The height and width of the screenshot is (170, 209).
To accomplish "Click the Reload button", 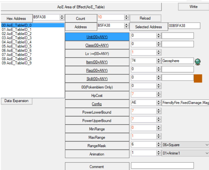I will (145, 18).
